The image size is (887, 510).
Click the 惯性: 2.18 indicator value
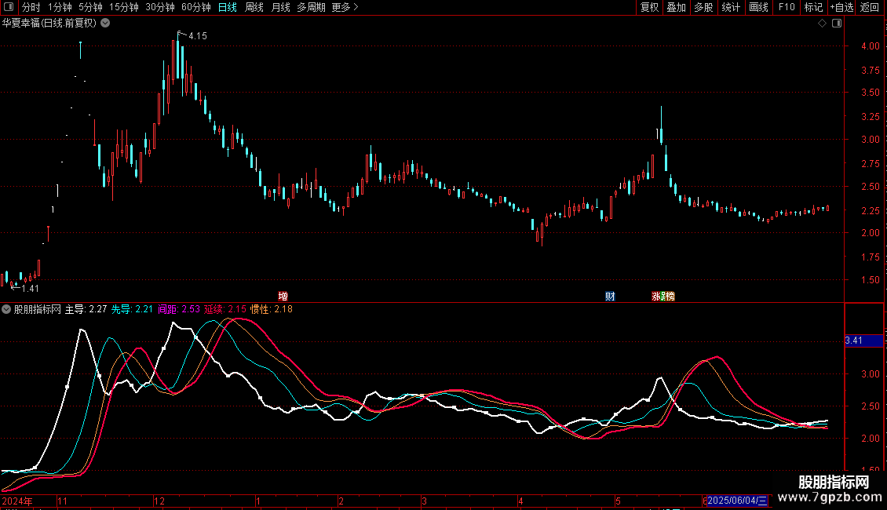point(272,309)
